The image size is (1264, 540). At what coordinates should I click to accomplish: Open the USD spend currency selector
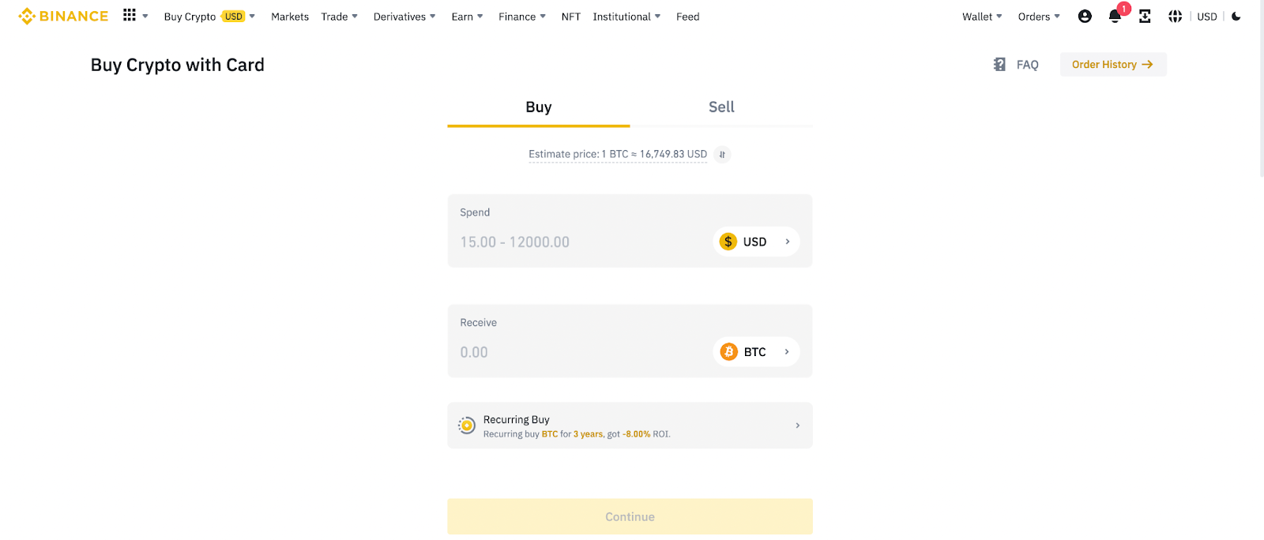[756, 242]
